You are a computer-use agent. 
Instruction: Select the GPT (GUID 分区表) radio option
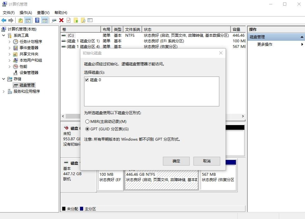point(87,129)
